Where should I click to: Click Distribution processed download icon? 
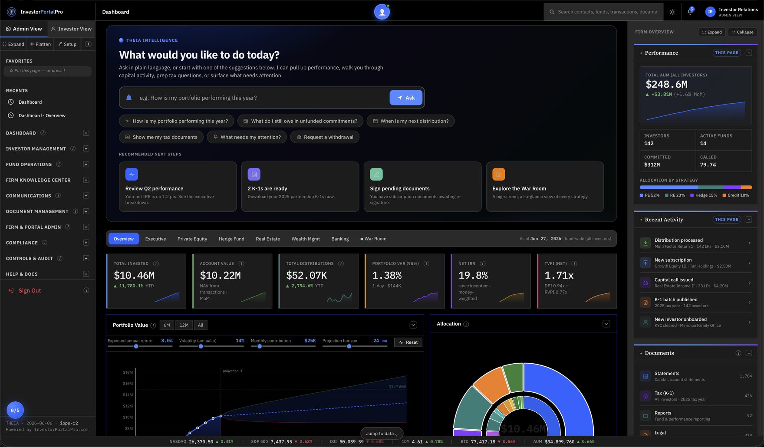click(645, 243)
